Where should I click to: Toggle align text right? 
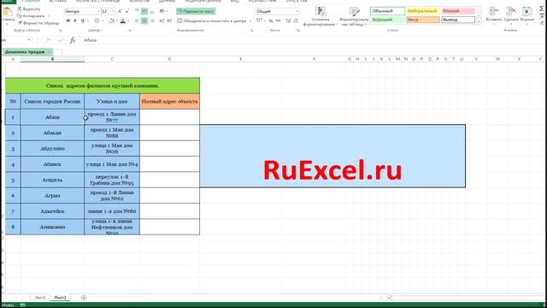click(x=151, y=21)
